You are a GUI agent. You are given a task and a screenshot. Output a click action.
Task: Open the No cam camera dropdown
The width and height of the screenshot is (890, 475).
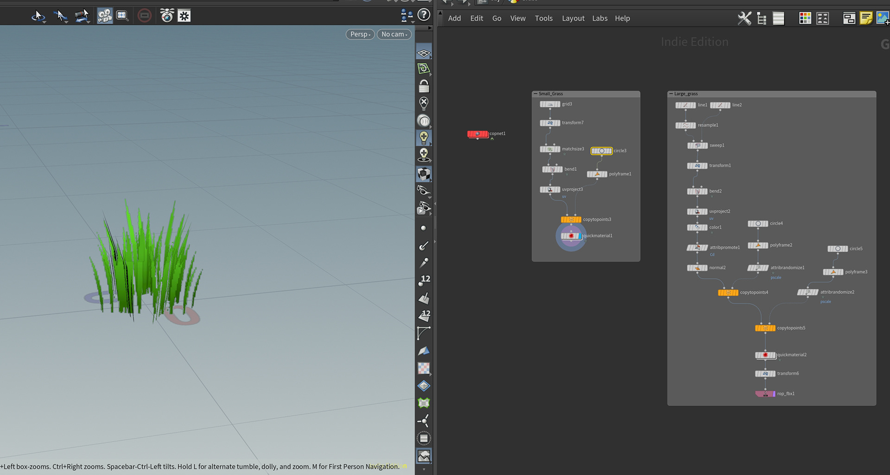pyautogui.click(x=394, y=34)
